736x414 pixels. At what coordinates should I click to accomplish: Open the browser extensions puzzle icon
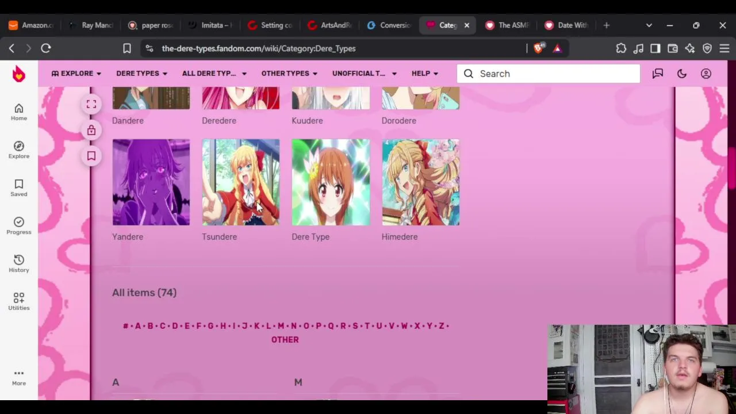coord(621,48)
